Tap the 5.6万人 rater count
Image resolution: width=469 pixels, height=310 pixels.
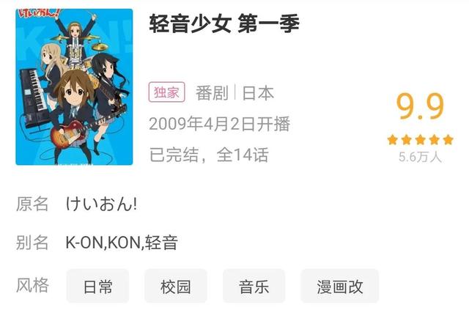[x=420, y=157]
